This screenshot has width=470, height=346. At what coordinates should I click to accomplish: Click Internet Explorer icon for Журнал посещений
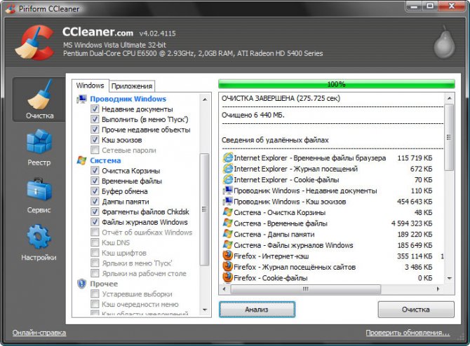tap(227, 169)
